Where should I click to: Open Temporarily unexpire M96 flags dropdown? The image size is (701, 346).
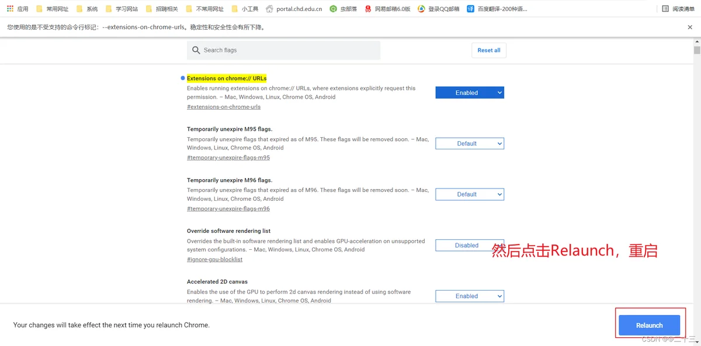pos(470,194)
